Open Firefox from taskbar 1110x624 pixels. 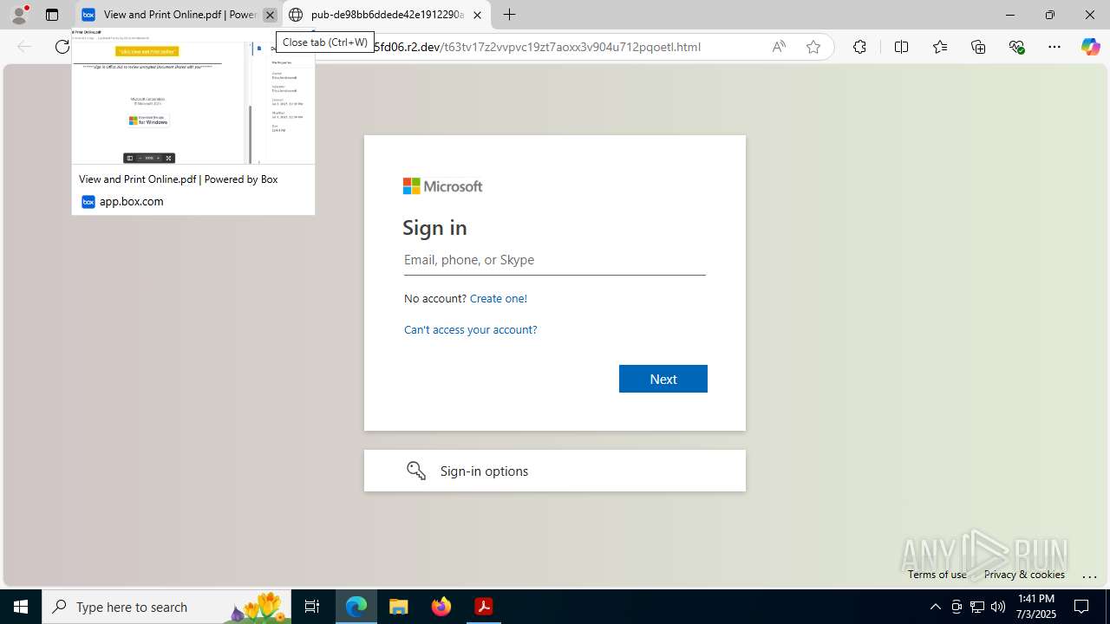point(441,607)
